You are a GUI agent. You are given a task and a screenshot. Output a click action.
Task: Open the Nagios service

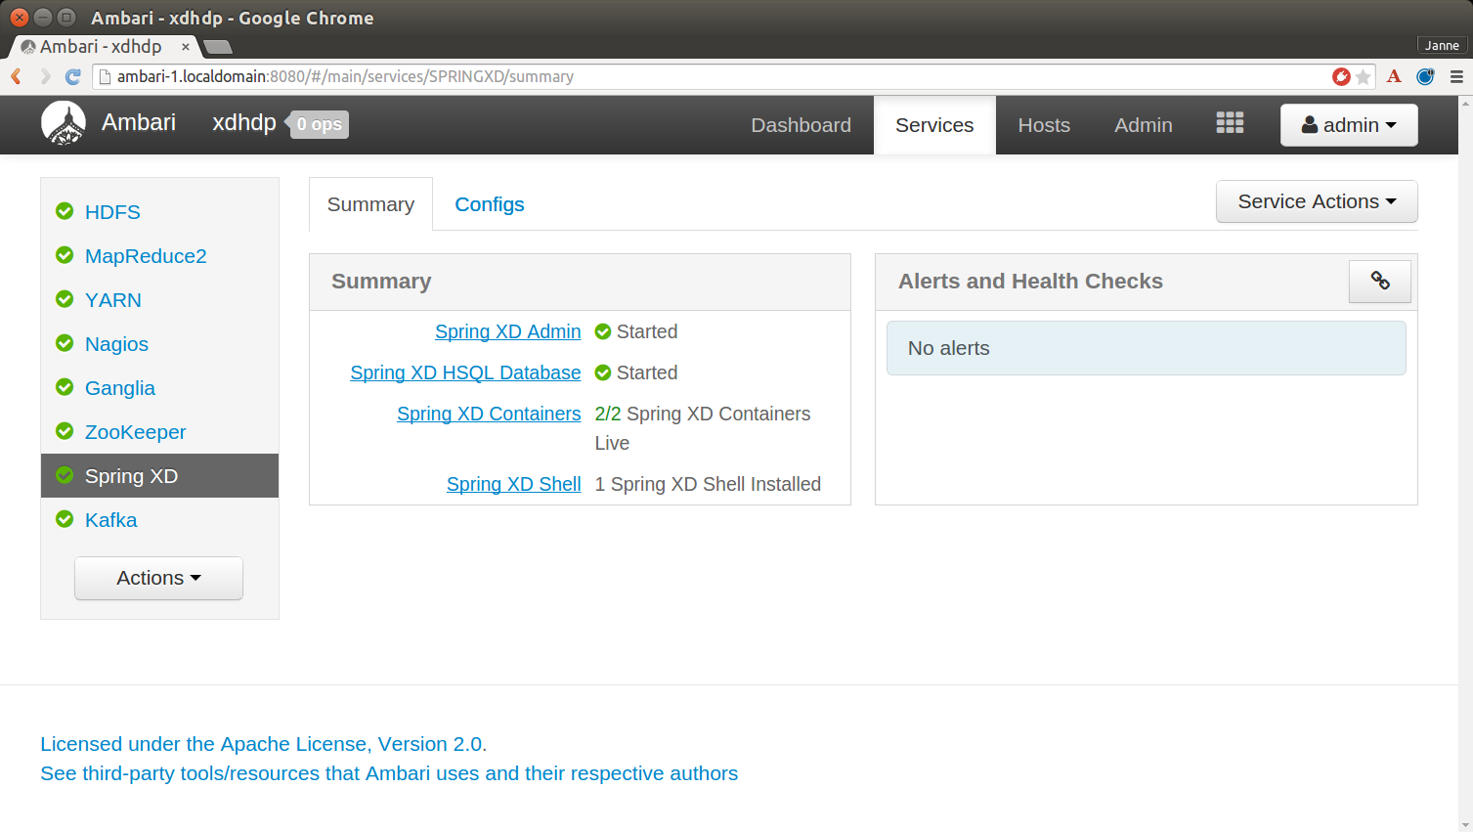[116, 344]
